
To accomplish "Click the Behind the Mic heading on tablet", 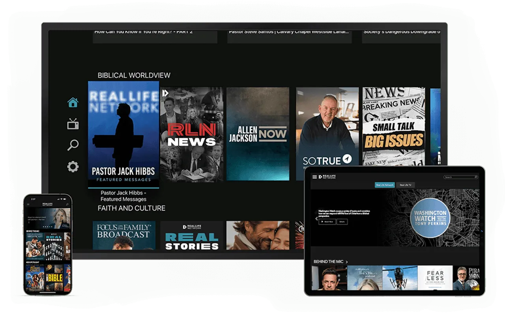I will pos(328,262).
